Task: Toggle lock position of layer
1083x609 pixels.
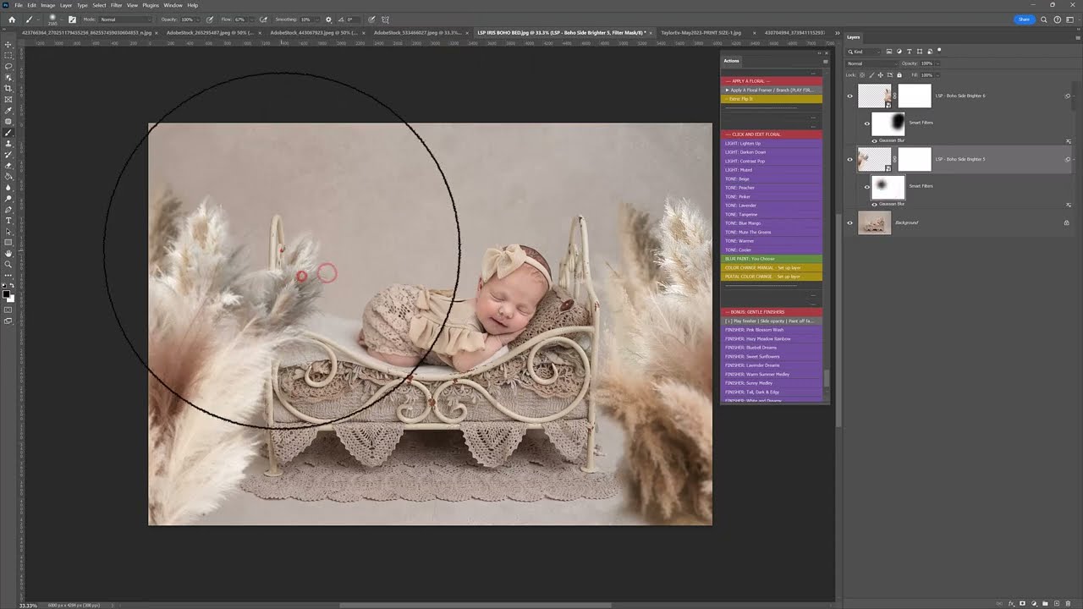Action: click(879, 75)
